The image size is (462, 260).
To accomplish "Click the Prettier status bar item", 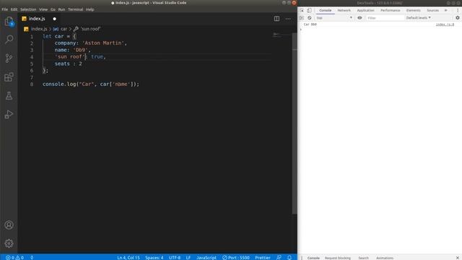I will pyautogui.click(x=263, y=257).
